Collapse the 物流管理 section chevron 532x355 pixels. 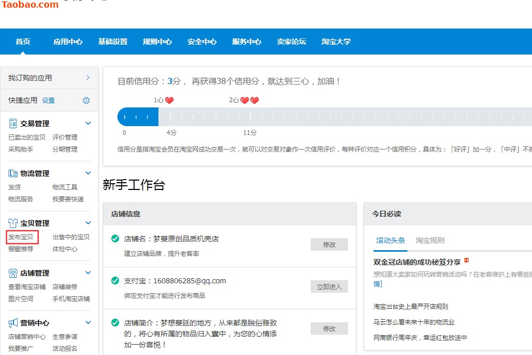(x=88, y=173)
